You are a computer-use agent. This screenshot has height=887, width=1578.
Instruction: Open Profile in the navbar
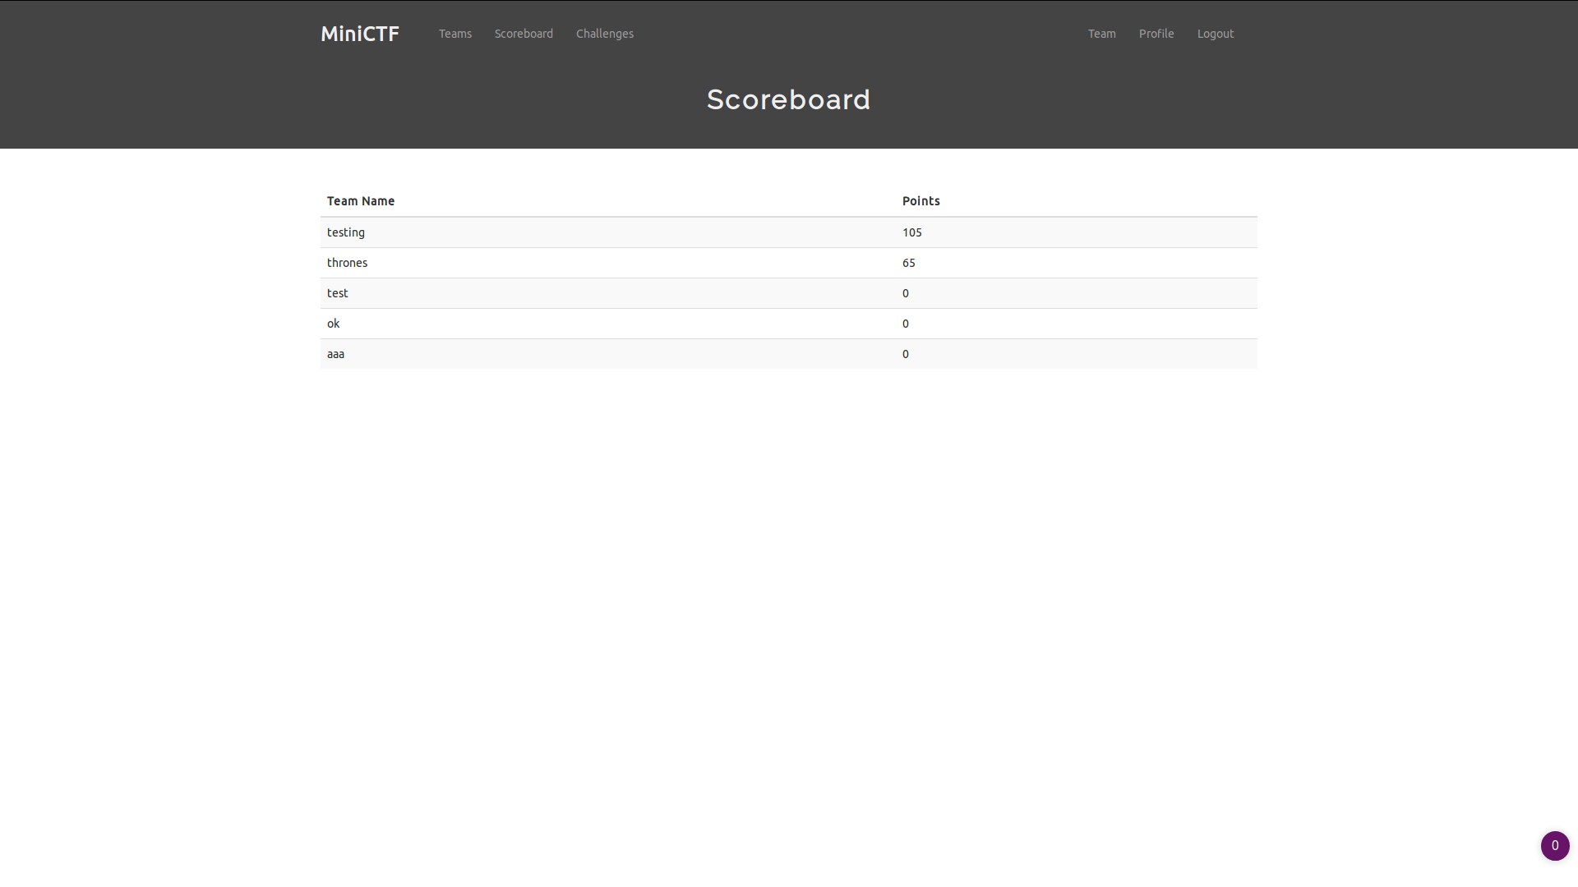pos(1156,34)
